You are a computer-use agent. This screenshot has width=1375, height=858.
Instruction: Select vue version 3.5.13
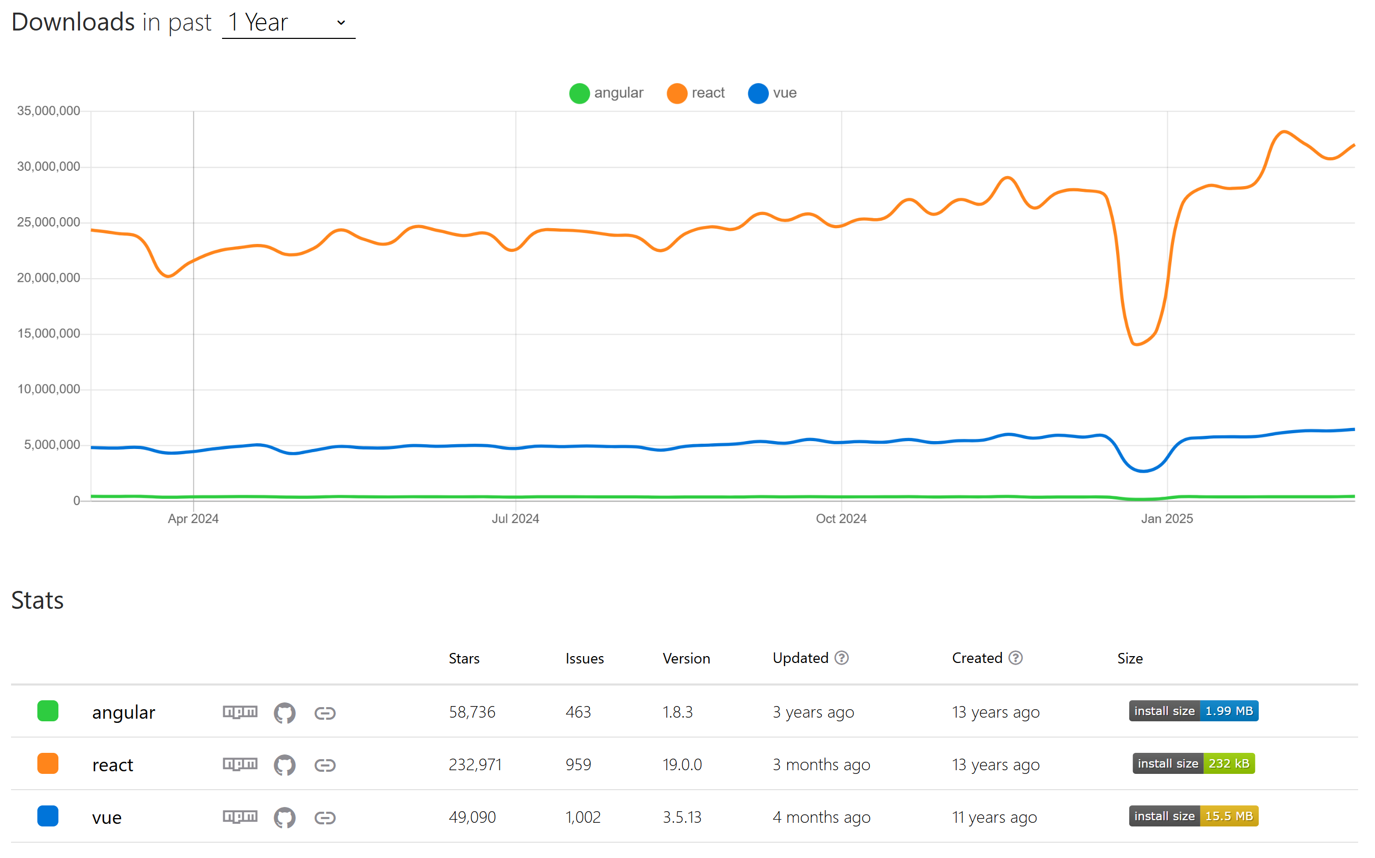point(682,817)
